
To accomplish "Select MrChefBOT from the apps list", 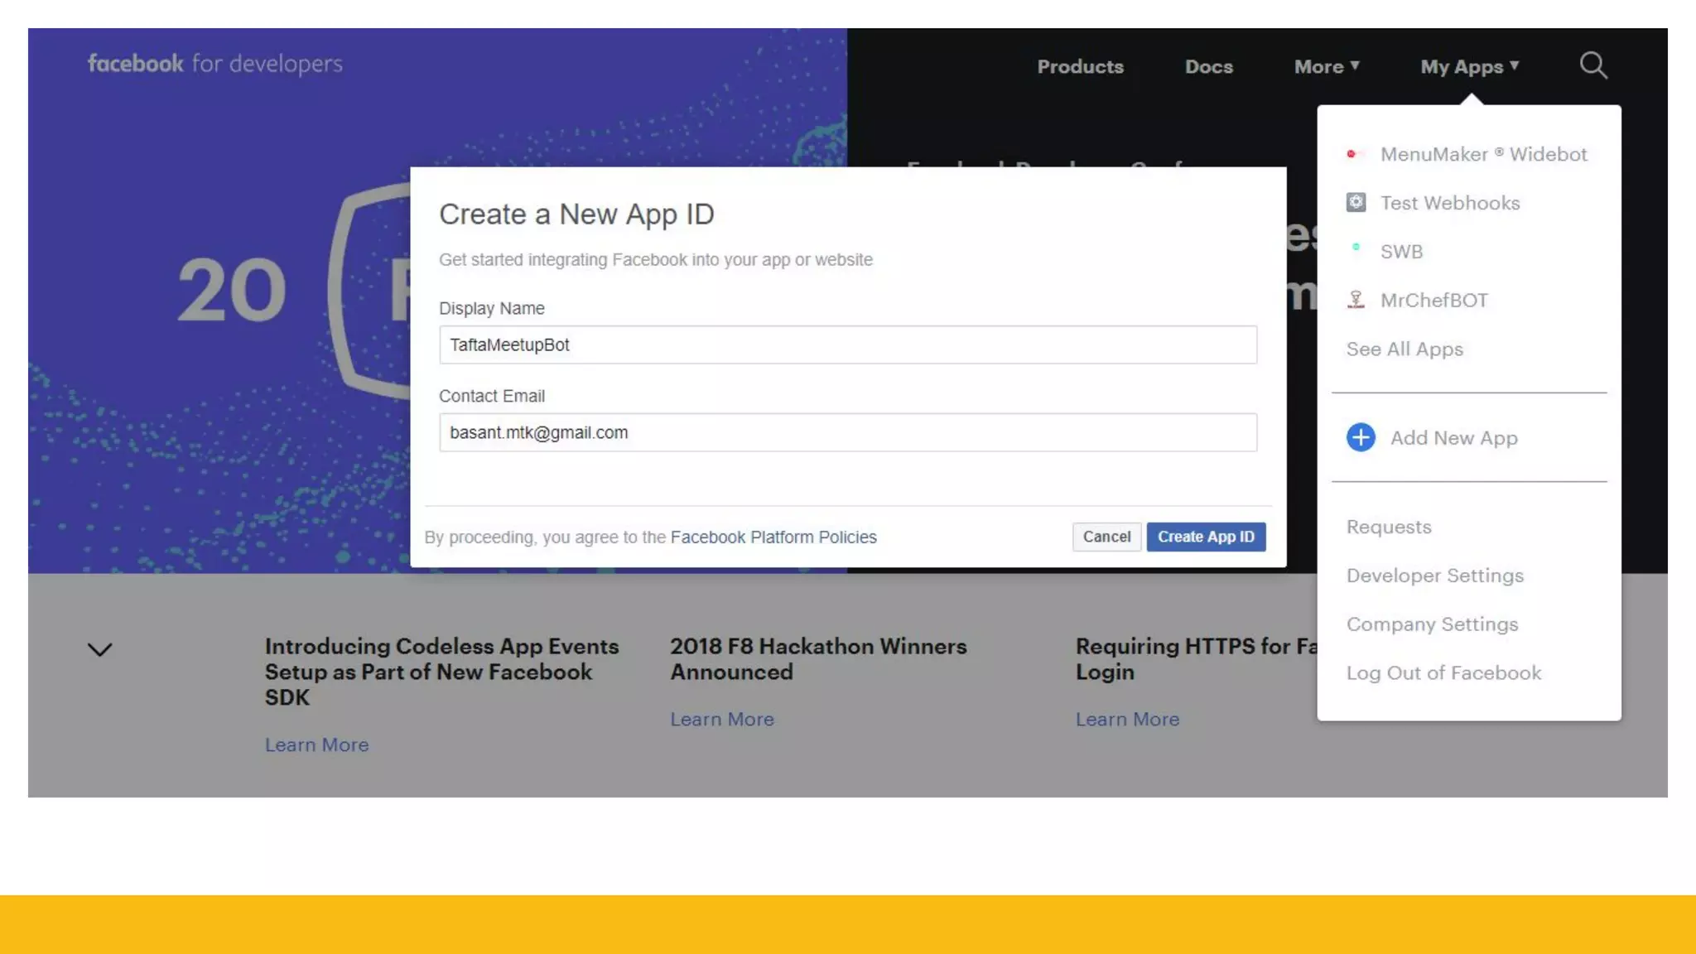I will (x=1417, y=300).
